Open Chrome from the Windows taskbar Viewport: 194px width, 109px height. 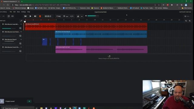pos(70,108)
